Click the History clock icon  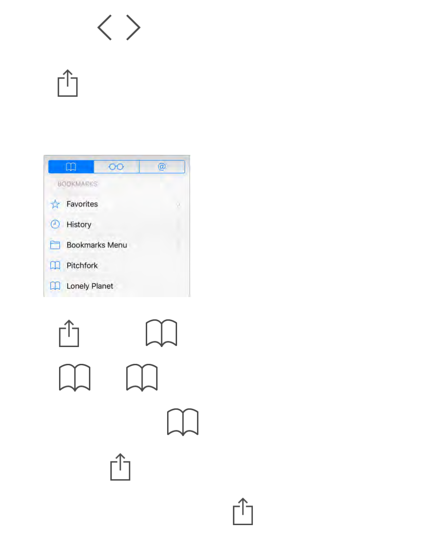click(x=55, y=224)
